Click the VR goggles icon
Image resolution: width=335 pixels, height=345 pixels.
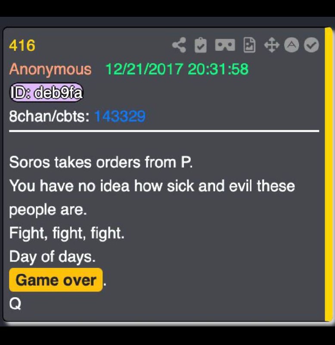click(225, 45)
